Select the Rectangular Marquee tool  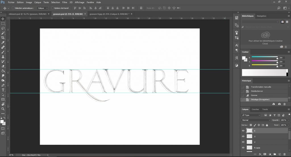click(3, 24)
